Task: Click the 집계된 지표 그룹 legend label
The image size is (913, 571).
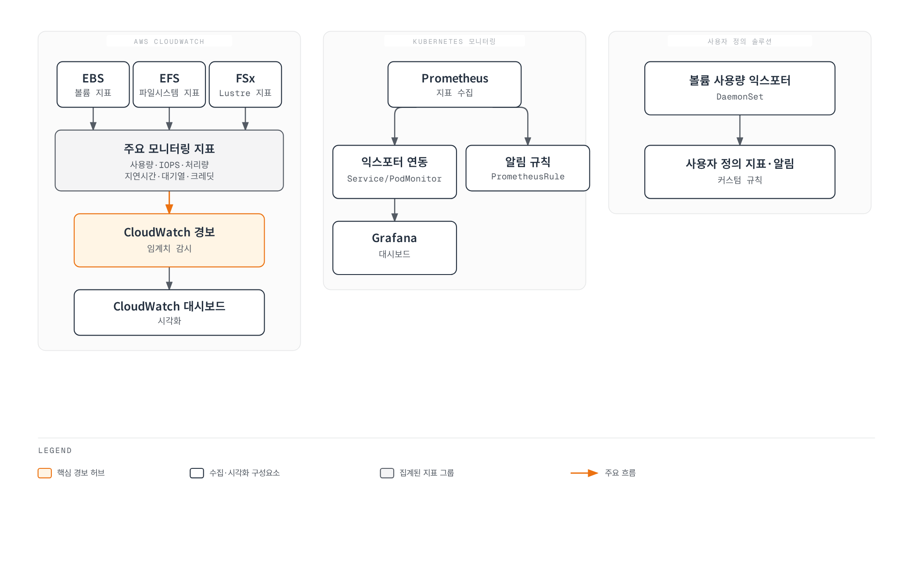Action: [x=427, y=473]
